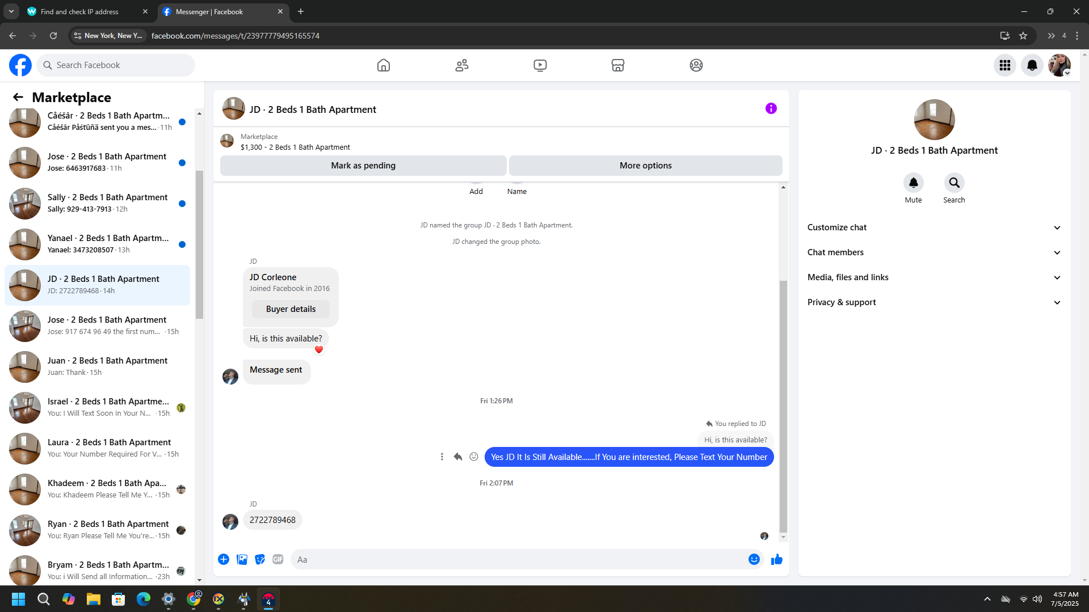Open the notifications bell icon
This screenshot has width=1089, height=612.
click(x=1032, y=65)
